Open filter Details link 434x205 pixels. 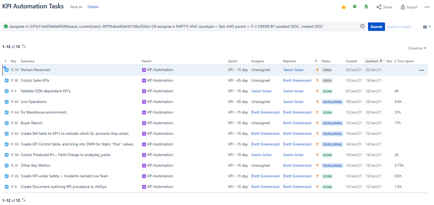point(93,7)
